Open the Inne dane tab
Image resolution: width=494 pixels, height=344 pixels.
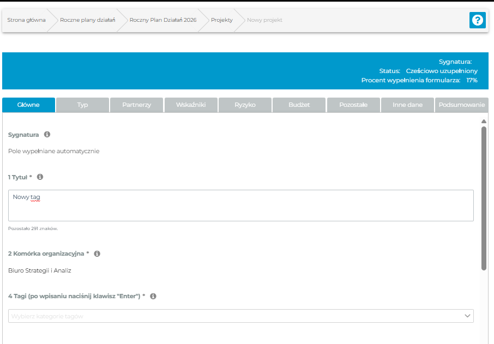point(407,105)
